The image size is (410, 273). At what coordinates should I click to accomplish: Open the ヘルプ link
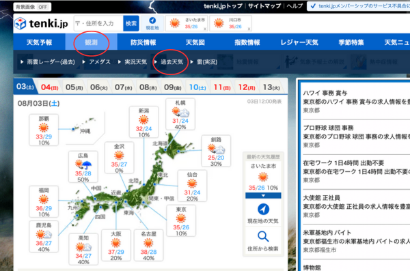pos(295,6)
